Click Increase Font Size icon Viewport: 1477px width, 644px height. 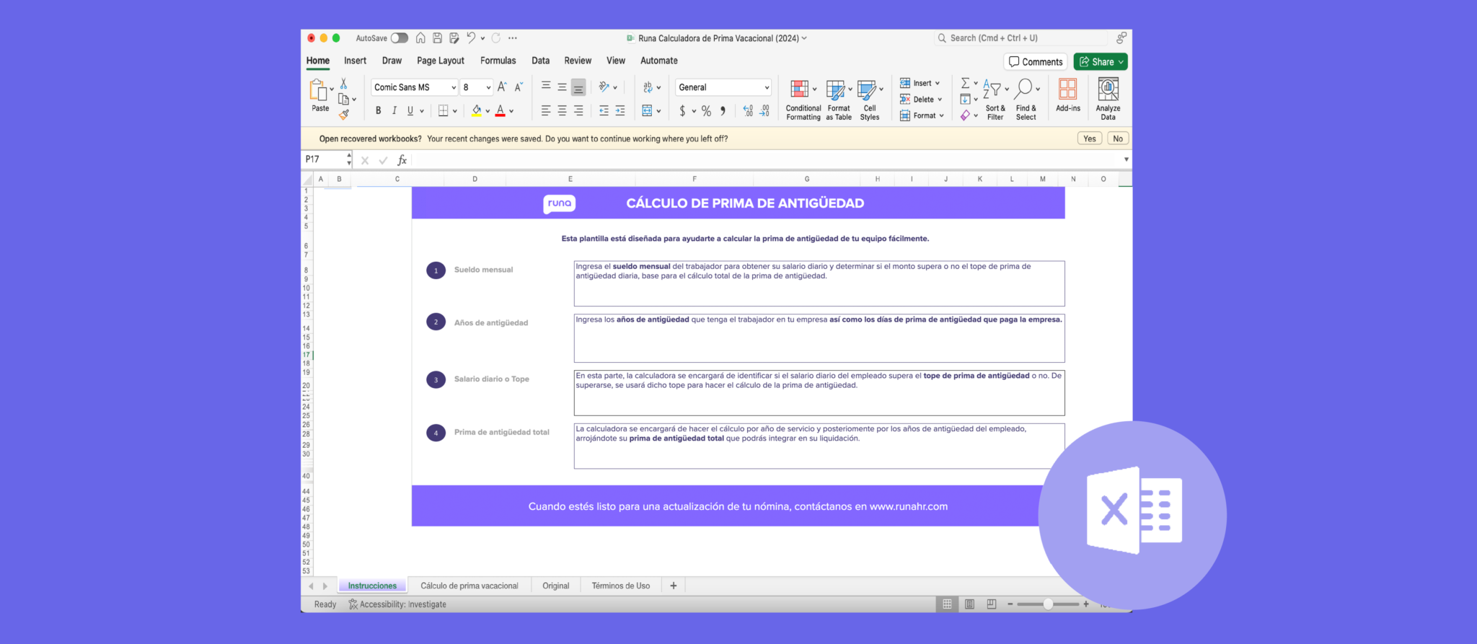coord(502,87)
